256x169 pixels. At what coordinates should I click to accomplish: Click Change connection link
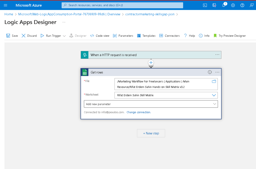pyautogui.click(x=139, y=112)
